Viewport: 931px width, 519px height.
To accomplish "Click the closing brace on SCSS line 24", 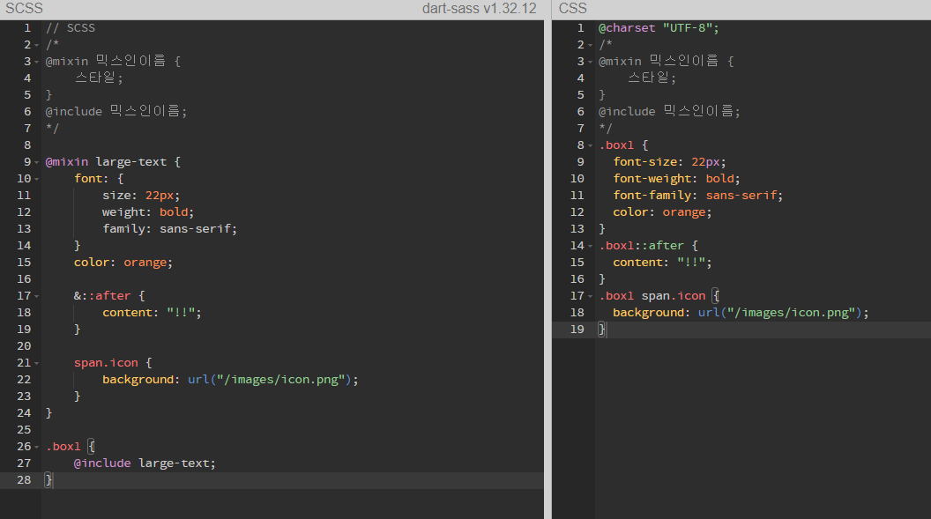I will pos(48,413).
